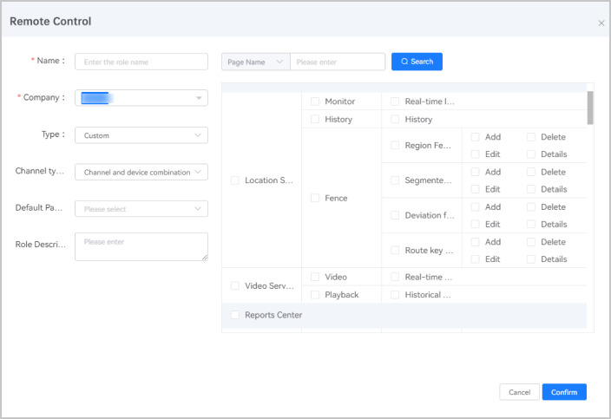Check the Playback permission checkbox
Viewport: 611px width, 419px height.
(x=315, y=295)
